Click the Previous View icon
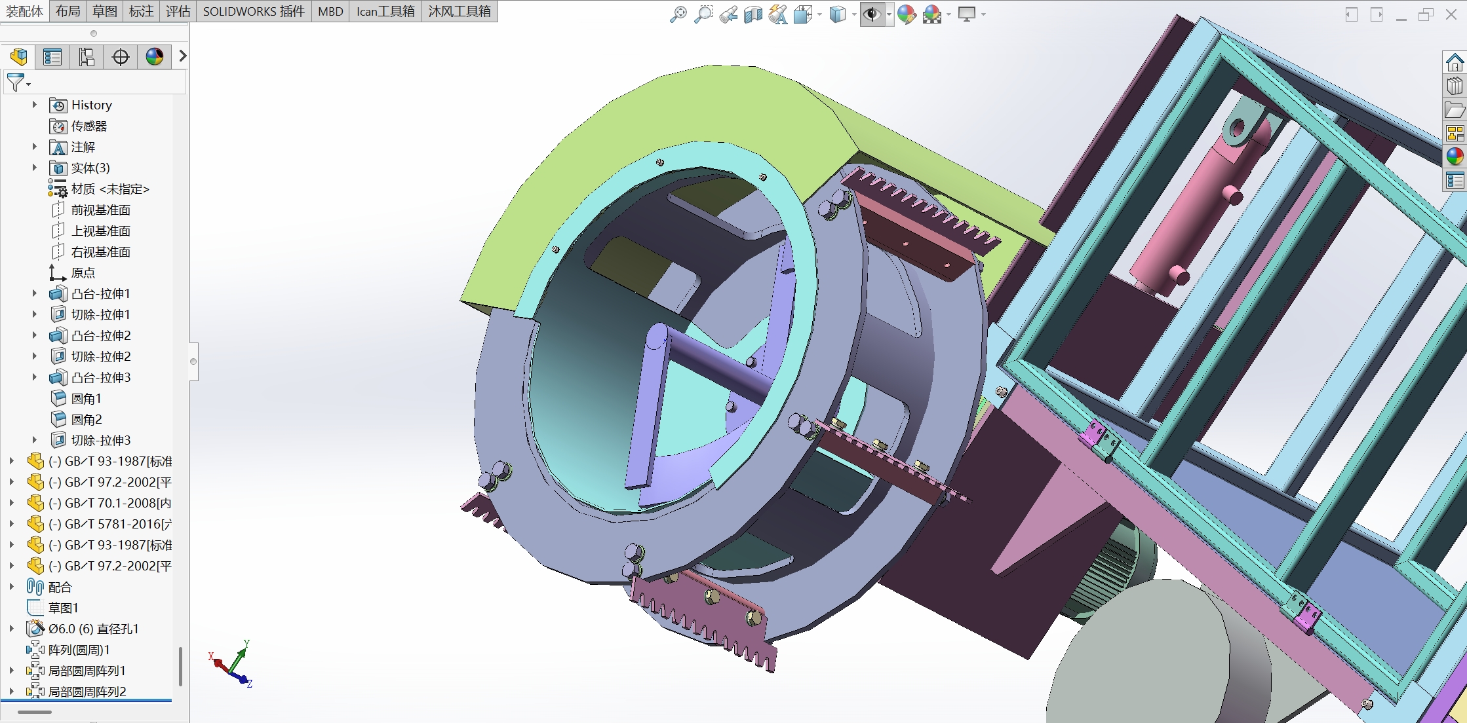This screenshot has width=1467, height=723. pyautogui.click(x=728, y=14)
